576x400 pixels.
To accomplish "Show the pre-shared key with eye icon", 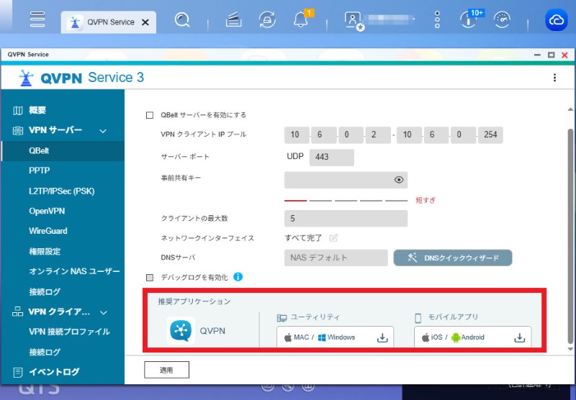I will (399, 180).
